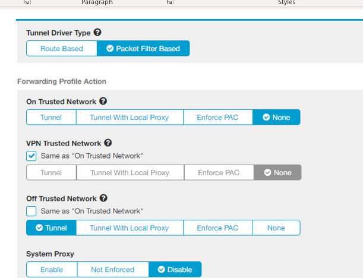The width and height of the screenshot is (363, 278).
Task: Choose Tunnel for On Trusted Network
Action: pos(51,117)
